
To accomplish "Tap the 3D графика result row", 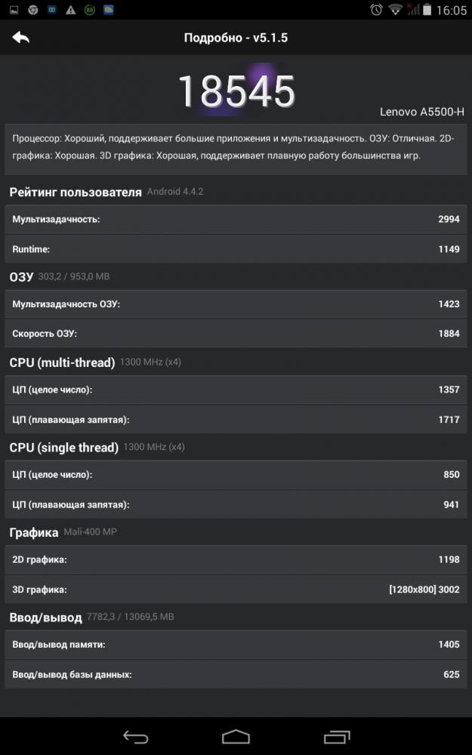I will (x=236, y=590).
